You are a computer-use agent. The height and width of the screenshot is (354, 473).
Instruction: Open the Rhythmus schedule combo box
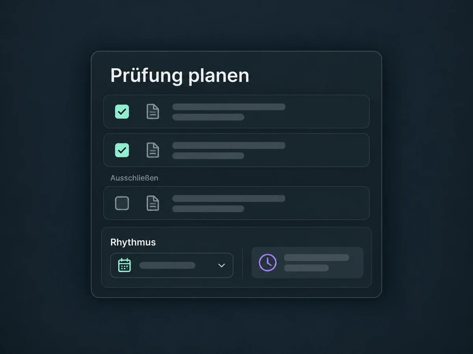[172, 265]
